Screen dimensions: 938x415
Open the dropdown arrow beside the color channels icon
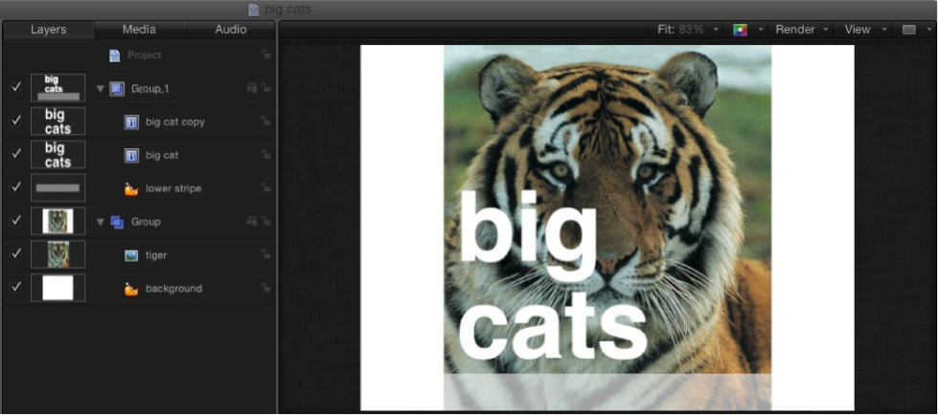761,30
